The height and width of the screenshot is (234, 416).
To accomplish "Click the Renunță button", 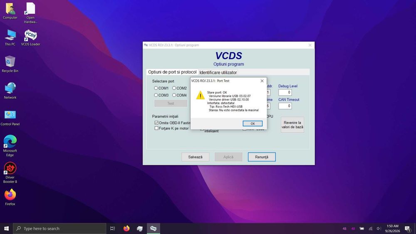I will click(262, 157).
